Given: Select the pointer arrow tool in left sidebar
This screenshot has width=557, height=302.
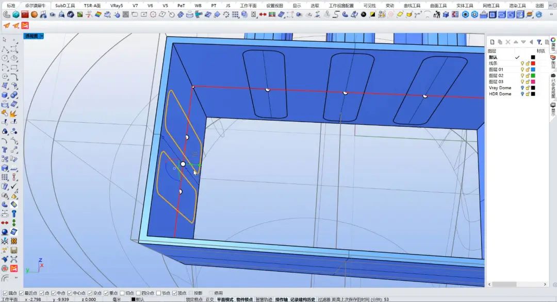Looking at the screenshot, I should click(x=5, y=40).
